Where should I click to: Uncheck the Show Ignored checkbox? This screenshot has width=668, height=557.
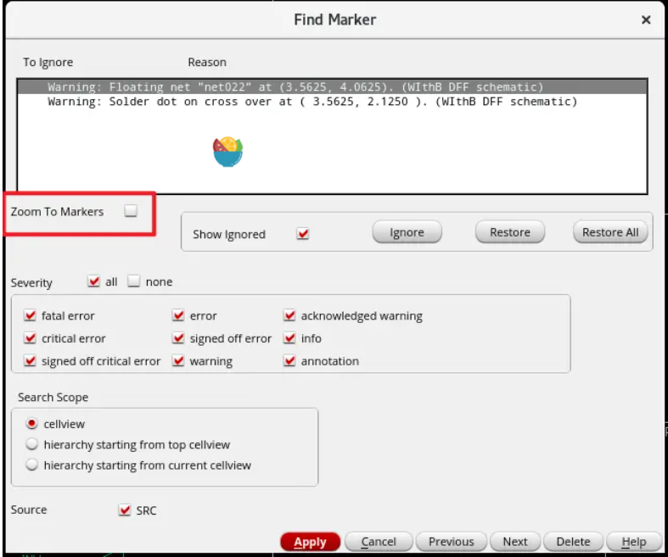(x=303, y=234)
